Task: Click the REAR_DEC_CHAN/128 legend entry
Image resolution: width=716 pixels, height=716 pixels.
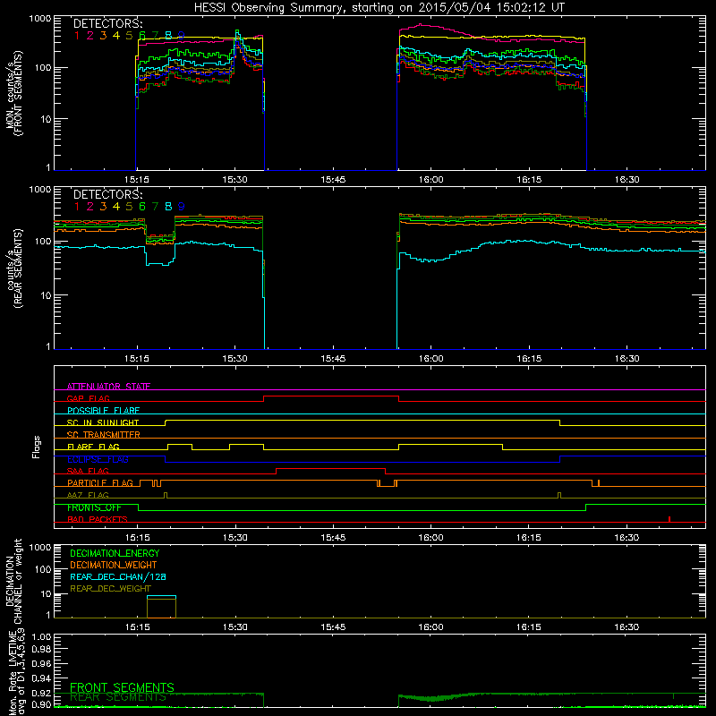Action: tap(118, 576)
